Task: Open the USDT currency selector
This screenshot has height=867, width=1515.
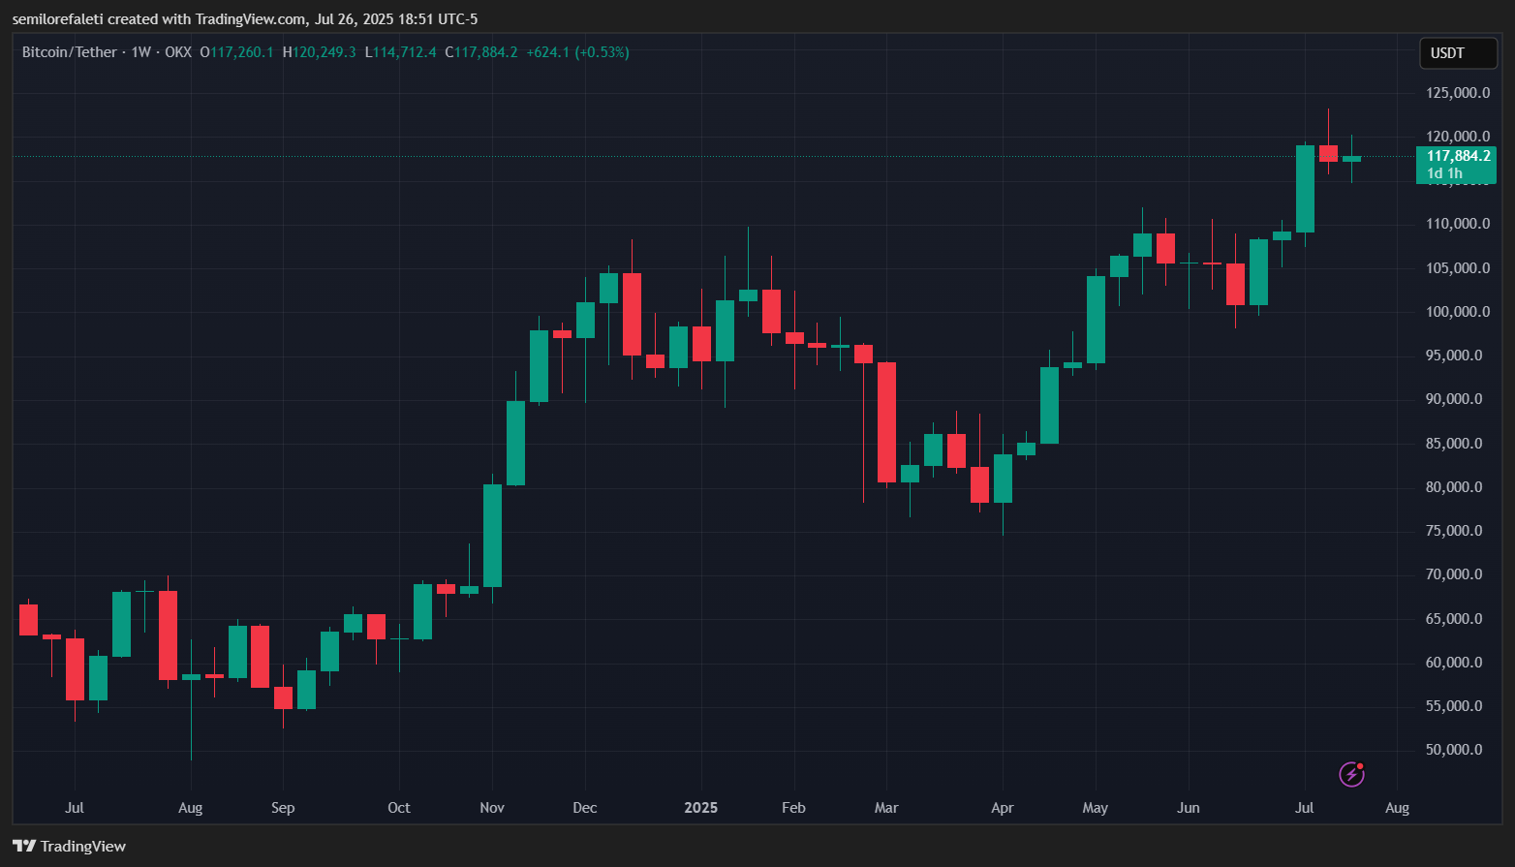Action: tap(1458, 53)
